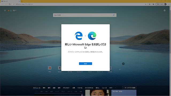
Task: Click the blue 始める button in the dialog
Action: pos(85,63)
